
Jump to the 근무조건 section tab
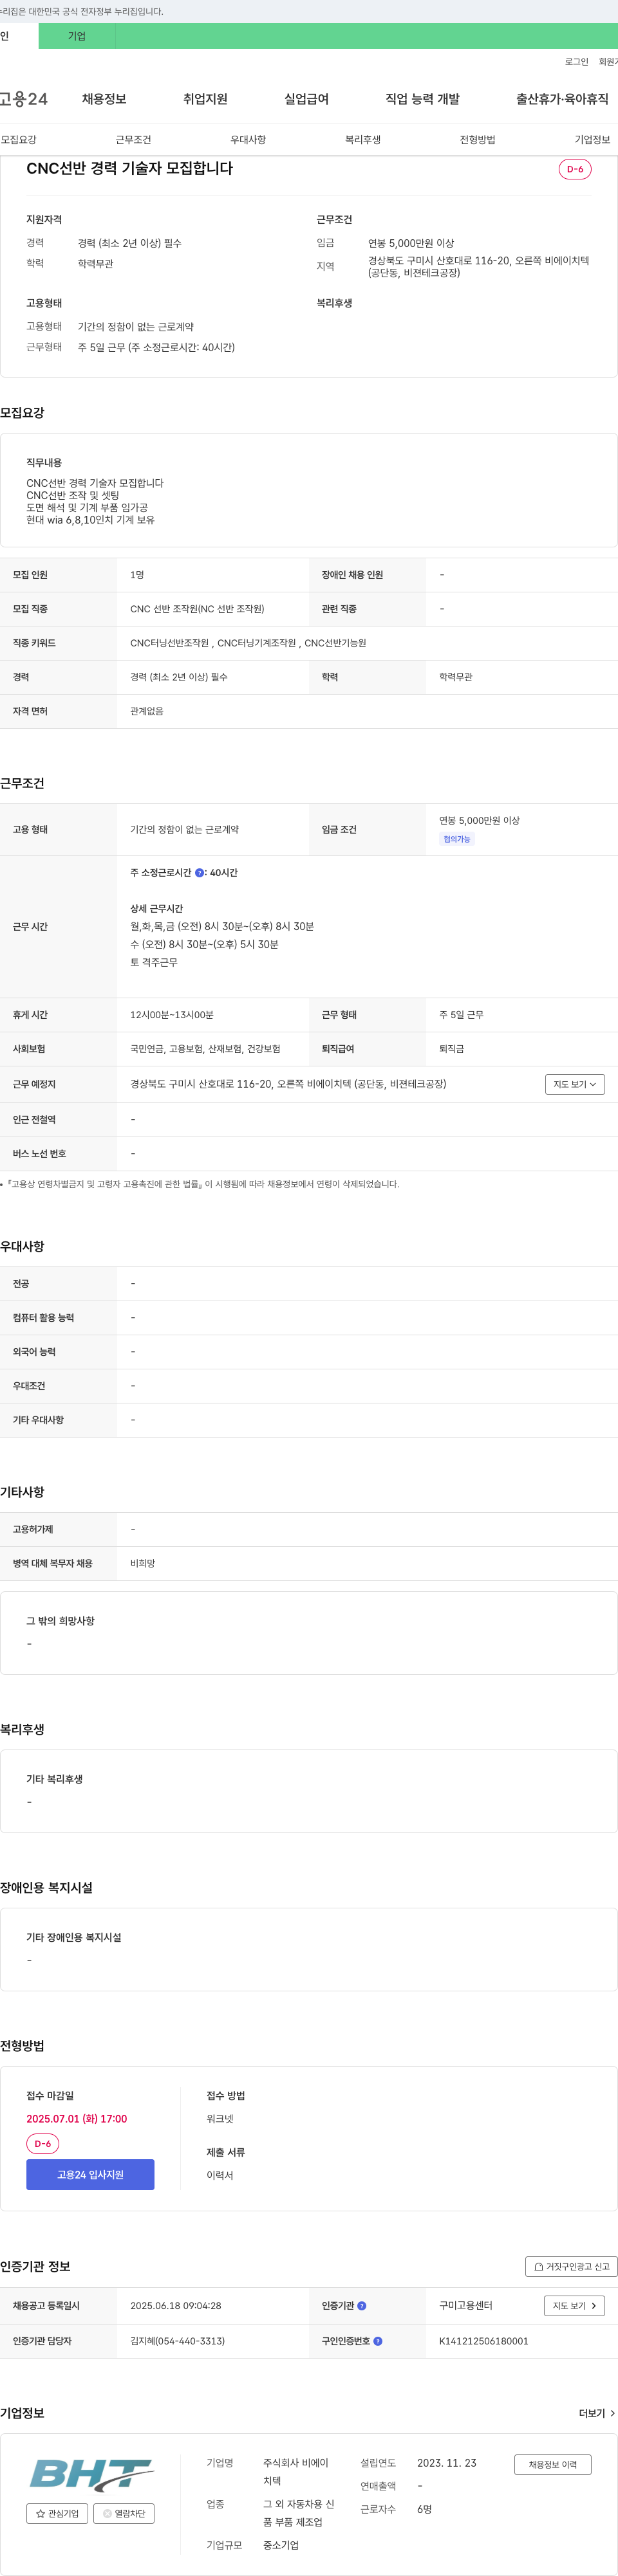[133, 140]
